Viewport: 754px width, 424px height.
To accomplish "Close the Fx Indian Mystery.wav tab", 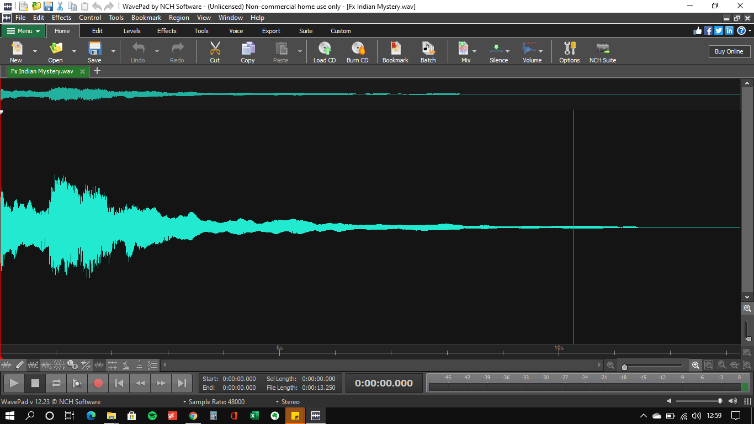I will 83,71.
